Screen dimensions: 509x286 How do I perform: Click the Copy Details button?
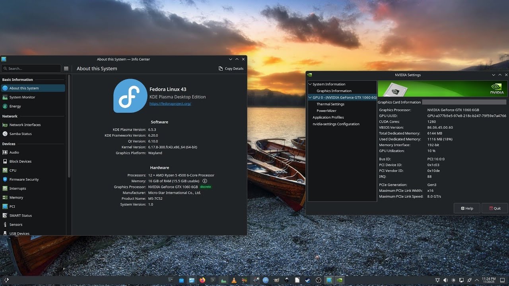coord(231,69)
